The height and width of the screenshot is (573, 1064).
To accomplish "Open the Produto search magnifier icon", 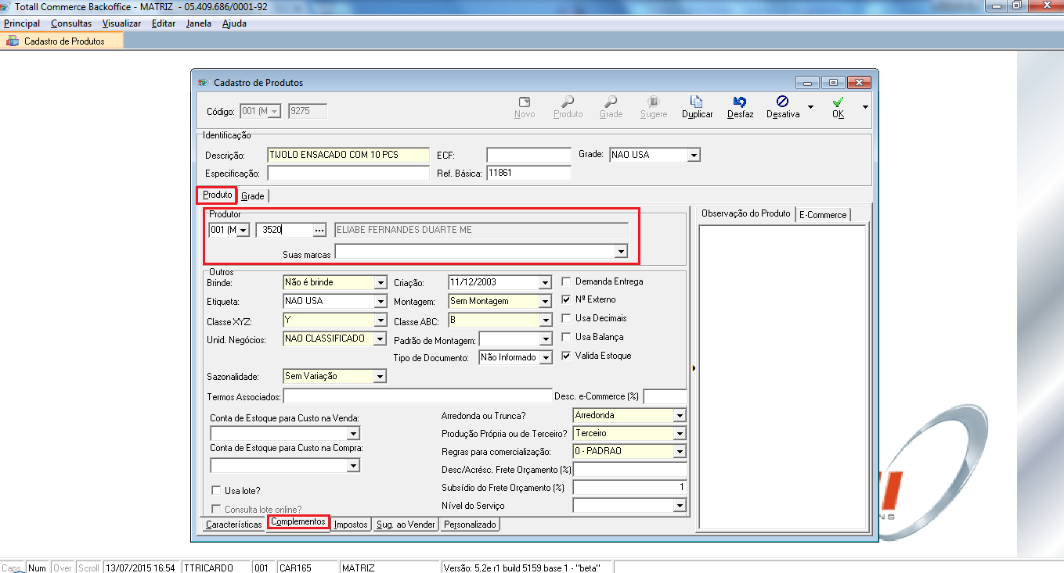I will (x=568, y=102).
